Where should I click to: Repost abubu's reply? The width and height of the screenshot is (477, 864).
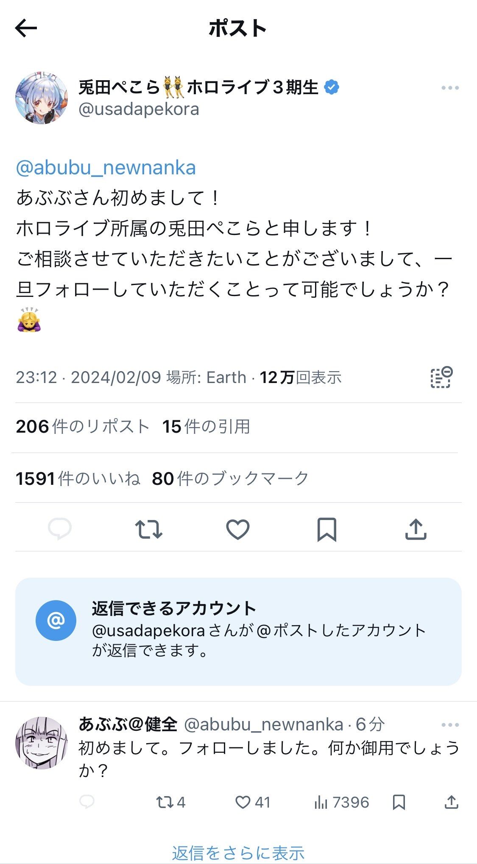pos(170,802)
